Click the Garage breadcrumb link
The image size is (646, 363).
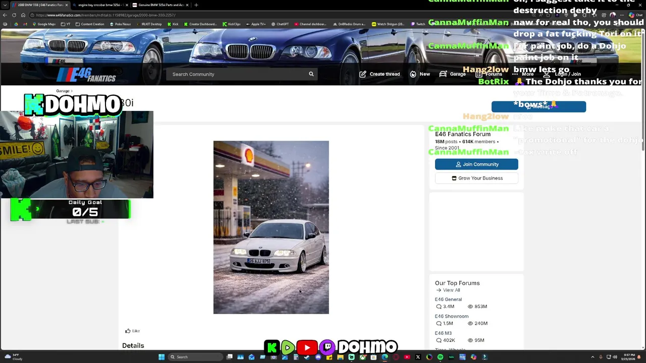tap(63, 91)
